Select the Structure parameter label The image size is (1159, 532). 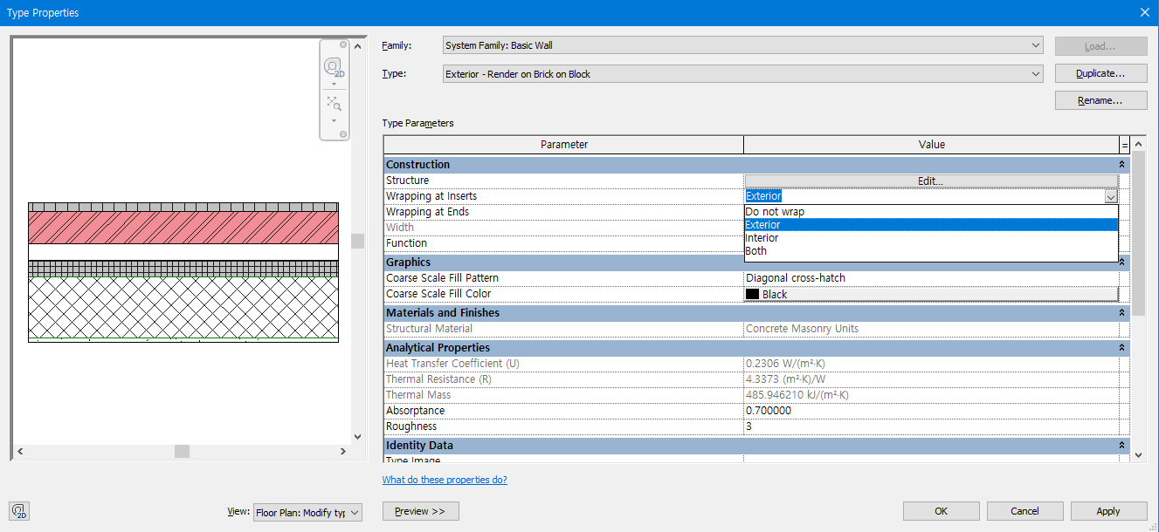pos(407,181)
